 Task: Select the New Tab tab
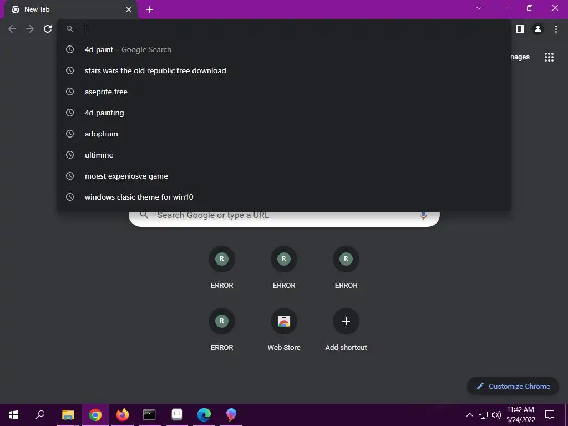coord(70,9)
